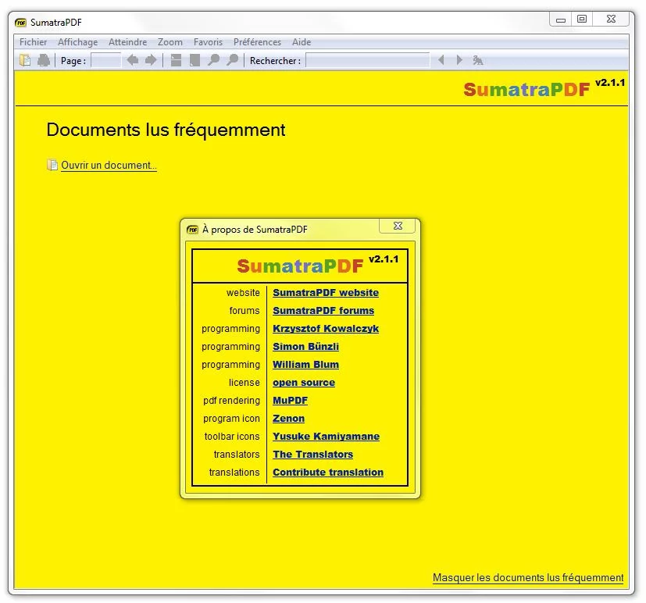Open the SumatraPDF forums link
Viewport: 646px width, 603px height.
click(323, 311)
